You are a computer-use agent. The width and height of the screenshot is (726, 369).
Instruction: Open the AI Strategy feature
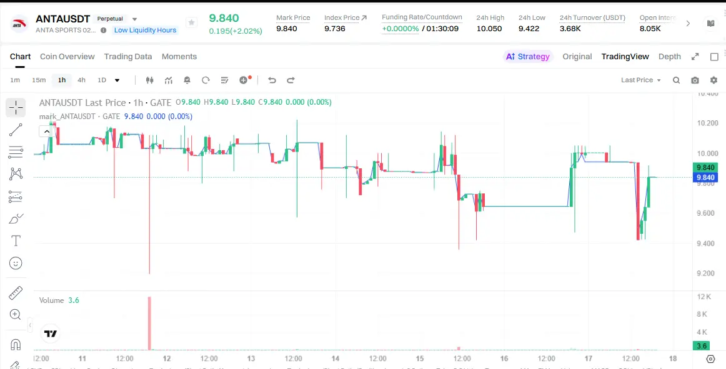(x=528, y=56)
